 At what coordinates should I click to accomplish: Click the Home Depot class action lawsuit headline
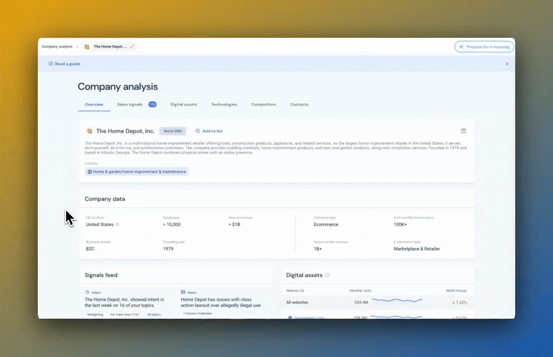click(x=221, y=302)
